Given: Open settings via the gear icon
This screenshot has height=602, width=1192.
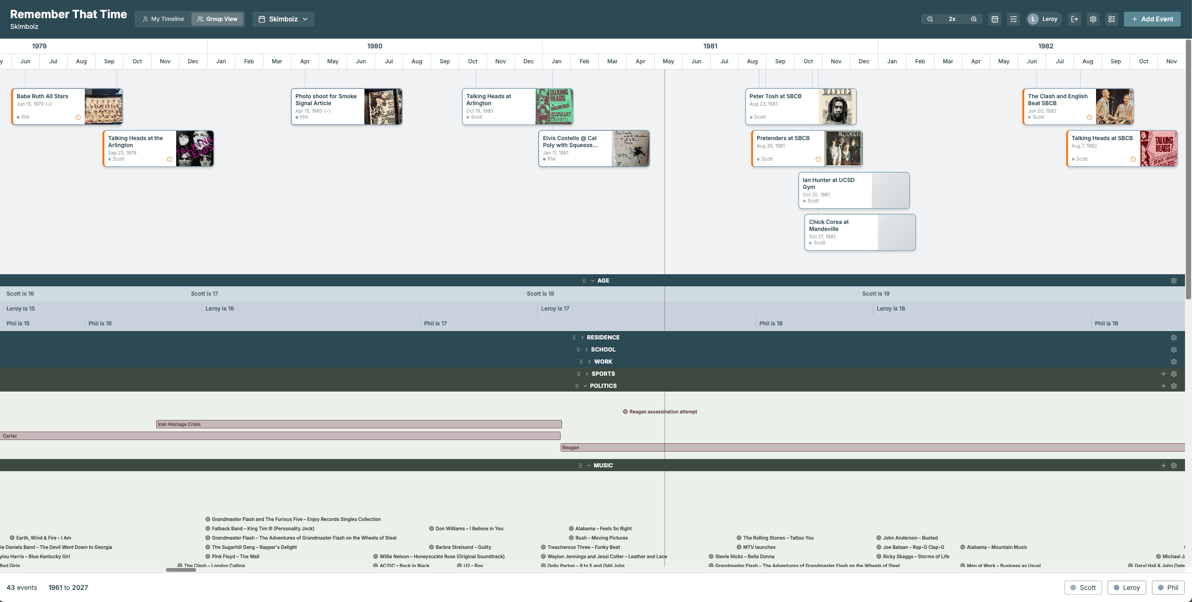Looking at the screenshot, I should pos(1093,19).
